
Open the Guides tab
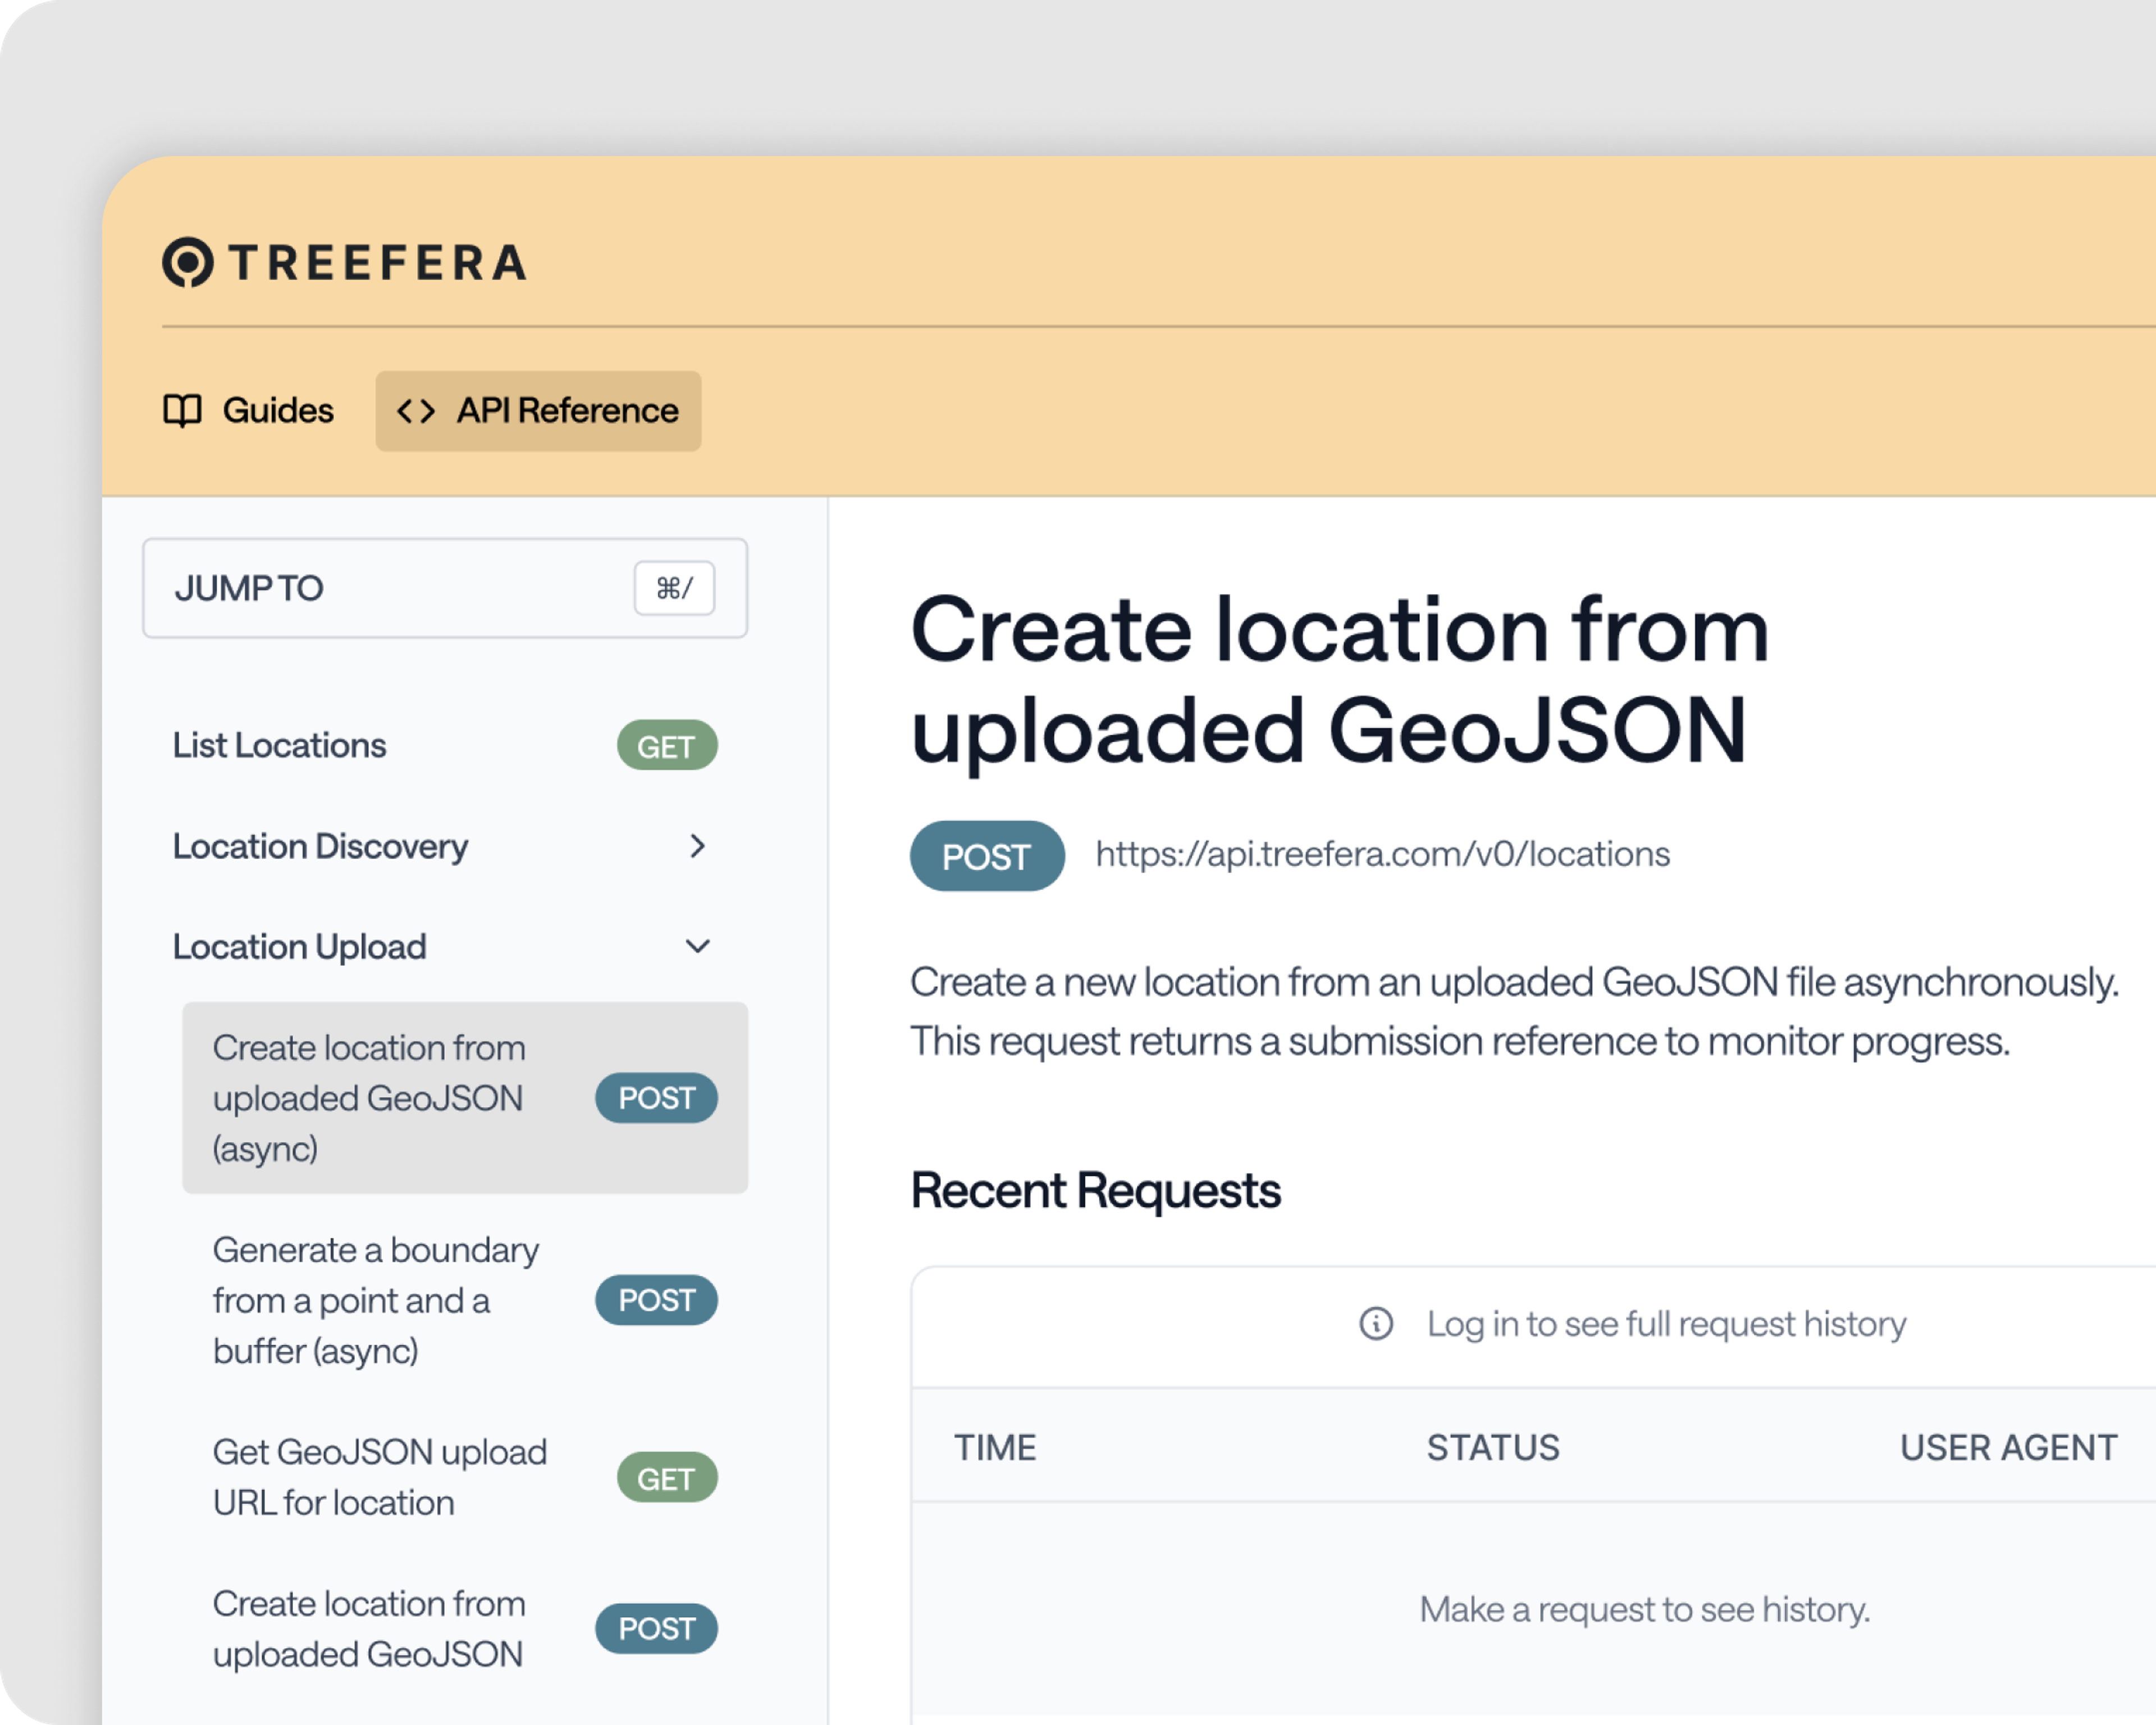point(249,410)
